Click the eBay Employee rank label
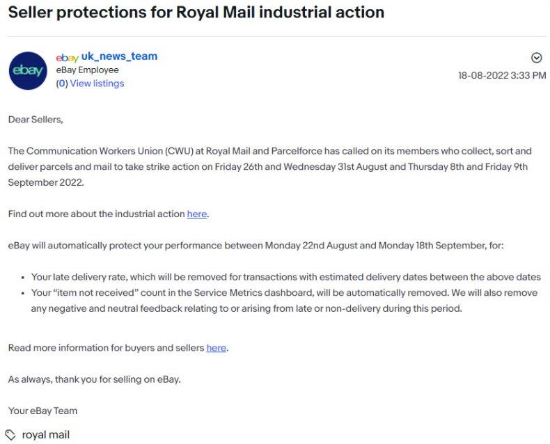550x444 pixels. tap(87, 70)
